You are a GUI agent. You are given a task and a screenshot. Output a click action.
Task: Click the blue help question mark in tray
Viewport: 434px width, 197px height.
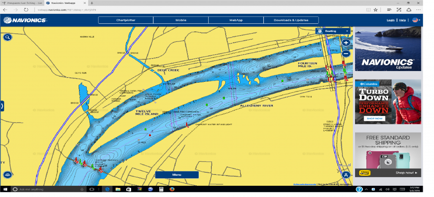pos(359,189)
